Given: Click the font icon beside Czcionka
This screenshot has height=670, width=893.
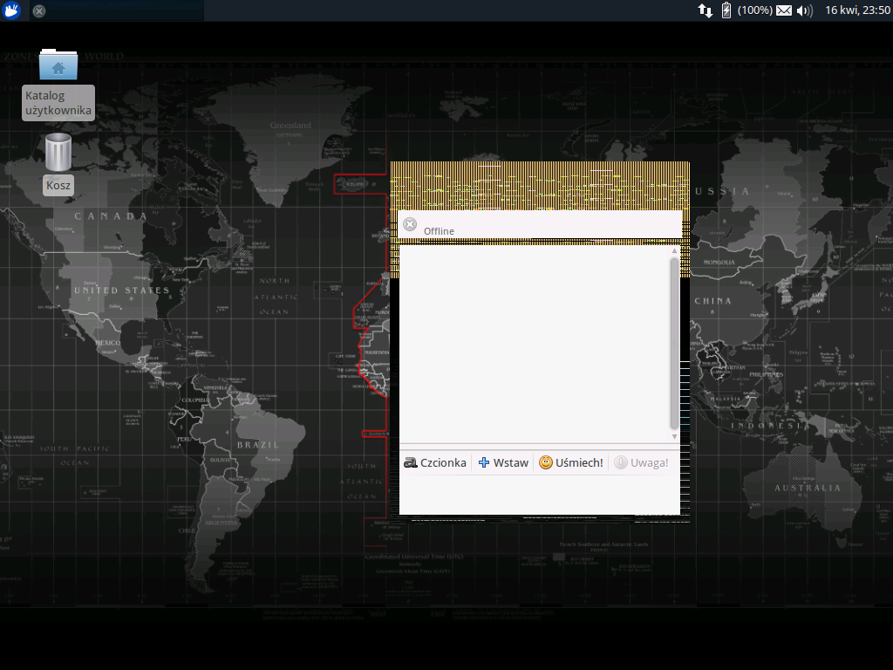Looking at the screenshot, I should [410, 462].
